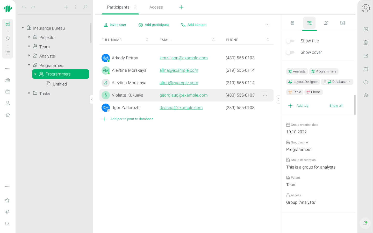This screenshot has width=373, height=233.
Task: Sort by the FULL NAME column header
Action: 112,40
